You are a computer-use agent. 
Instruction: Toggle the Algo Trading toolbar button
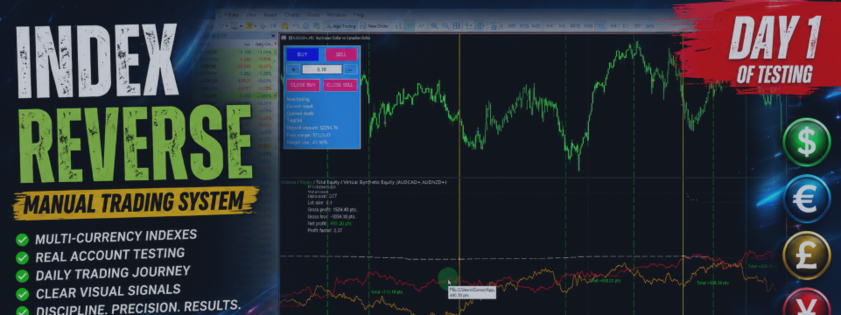pyautogui.click(x=340, y=26)
